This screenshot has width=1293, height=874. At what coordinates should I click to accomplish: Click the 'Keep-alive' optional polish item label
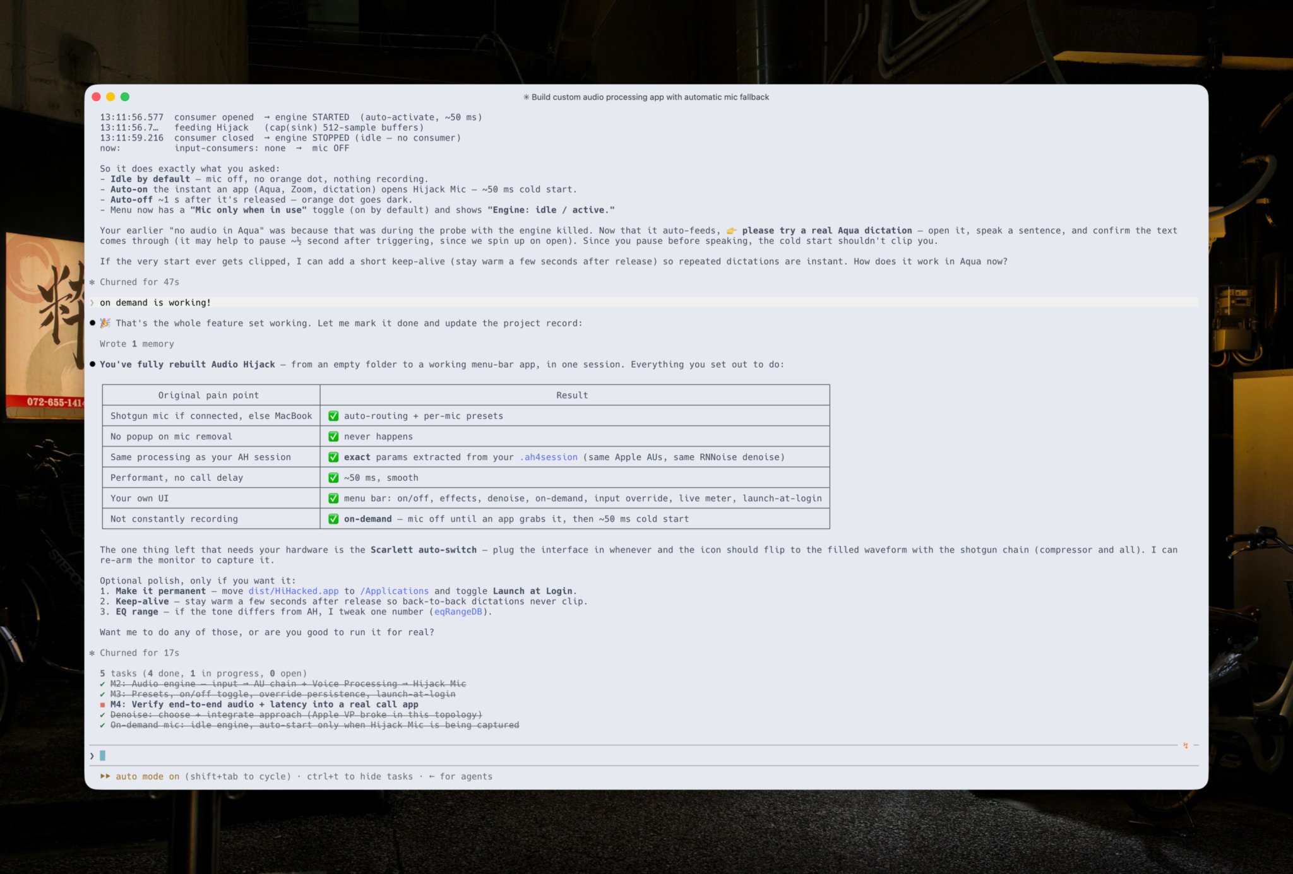pyautogui.click(x=142, y=601)
